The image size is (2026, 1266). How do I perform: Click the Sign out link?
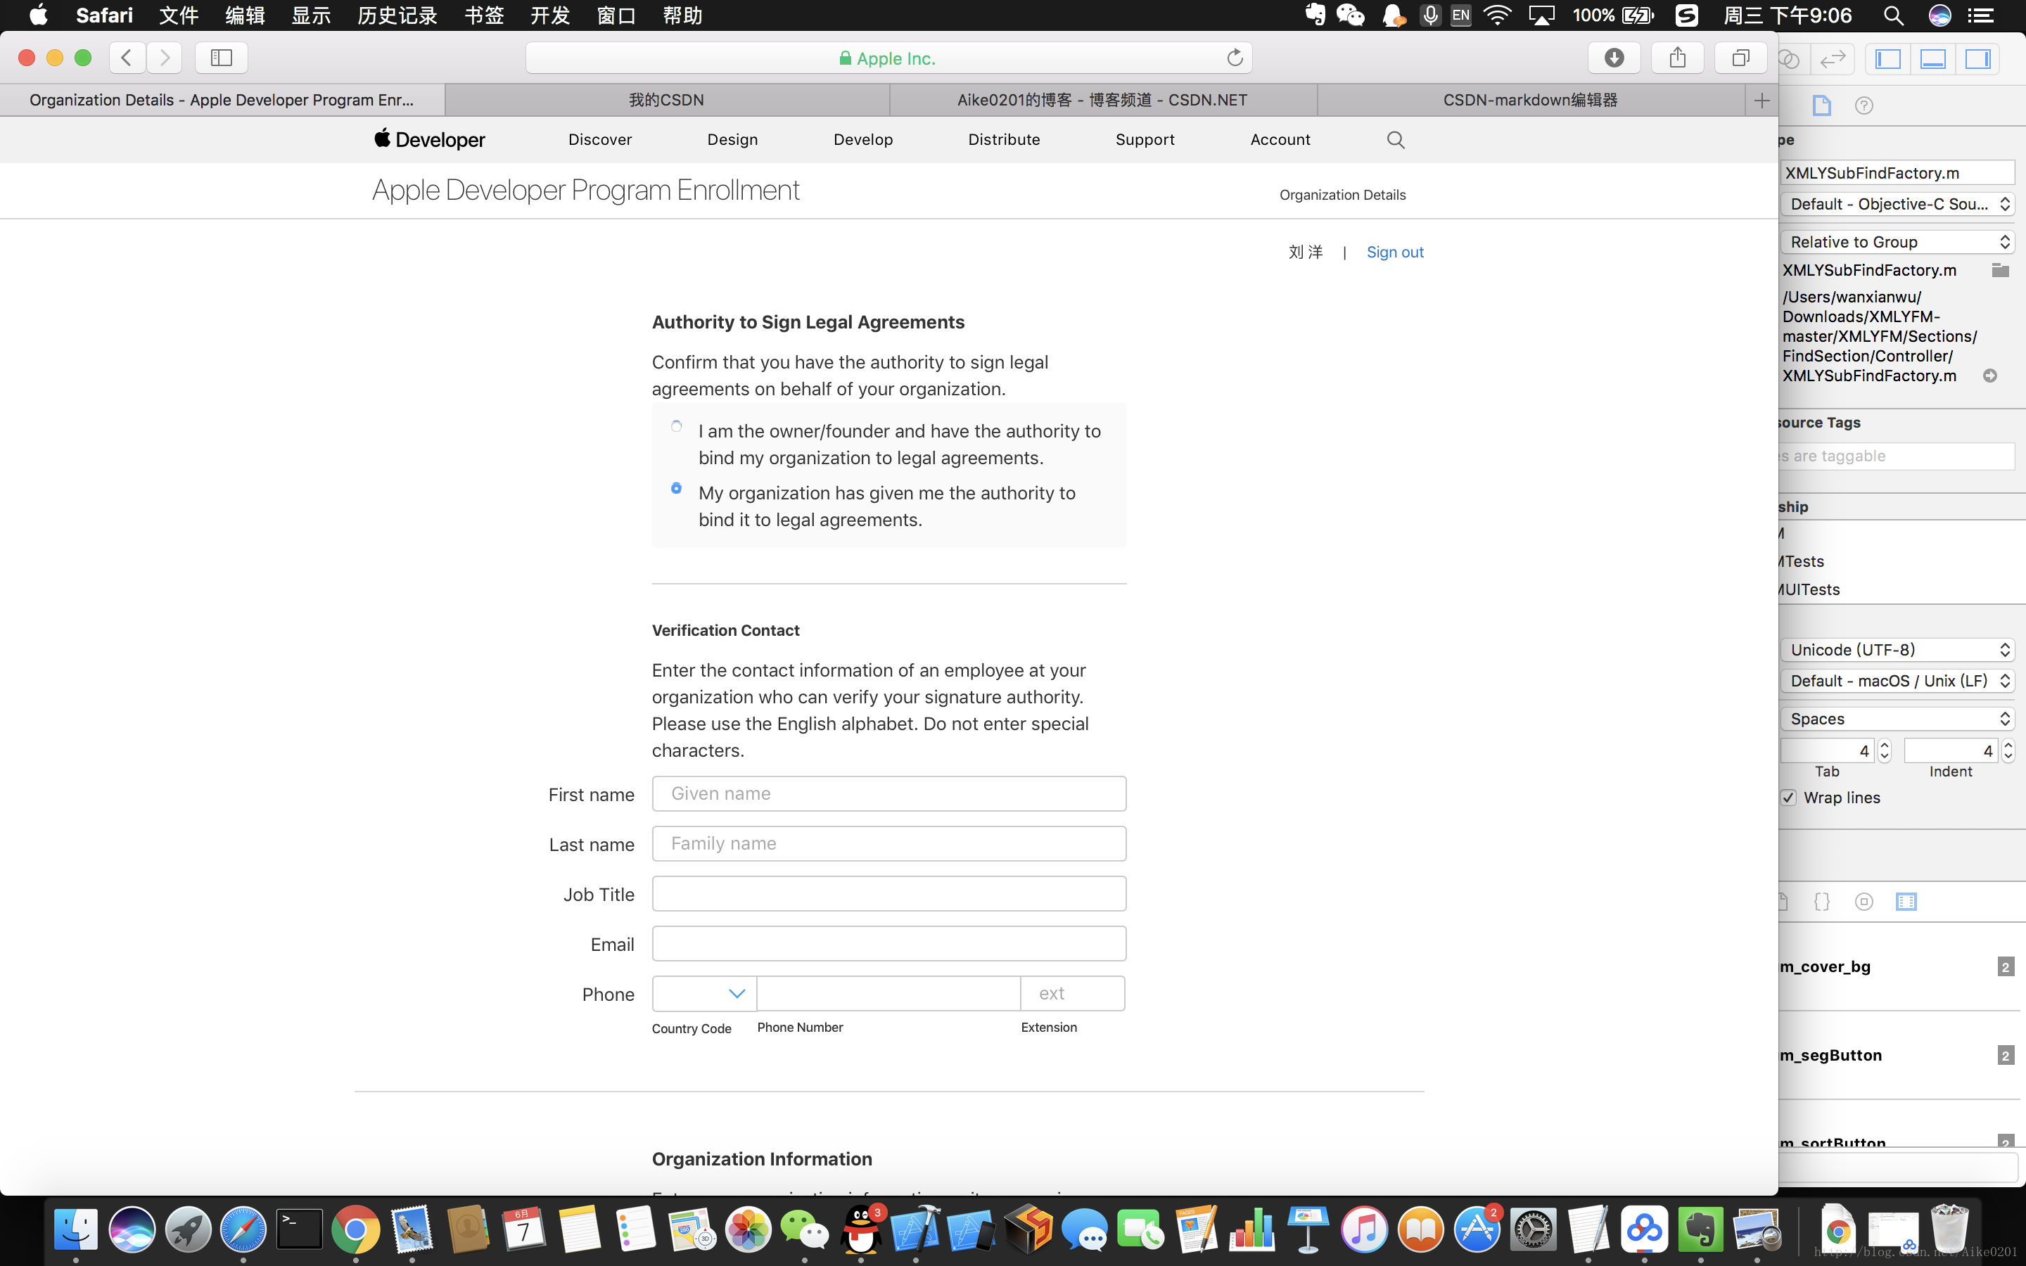click(x=1394, y=252)
